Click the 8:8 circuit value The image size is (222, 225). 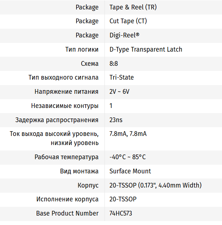(x=114, y=64)
